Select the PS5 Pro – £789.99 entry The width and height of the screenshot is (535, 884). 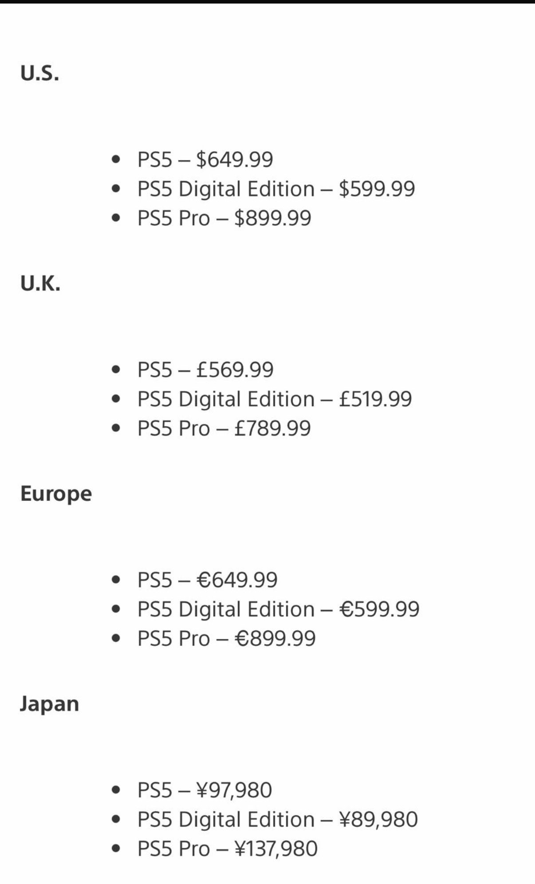click(x=224, y=428)
